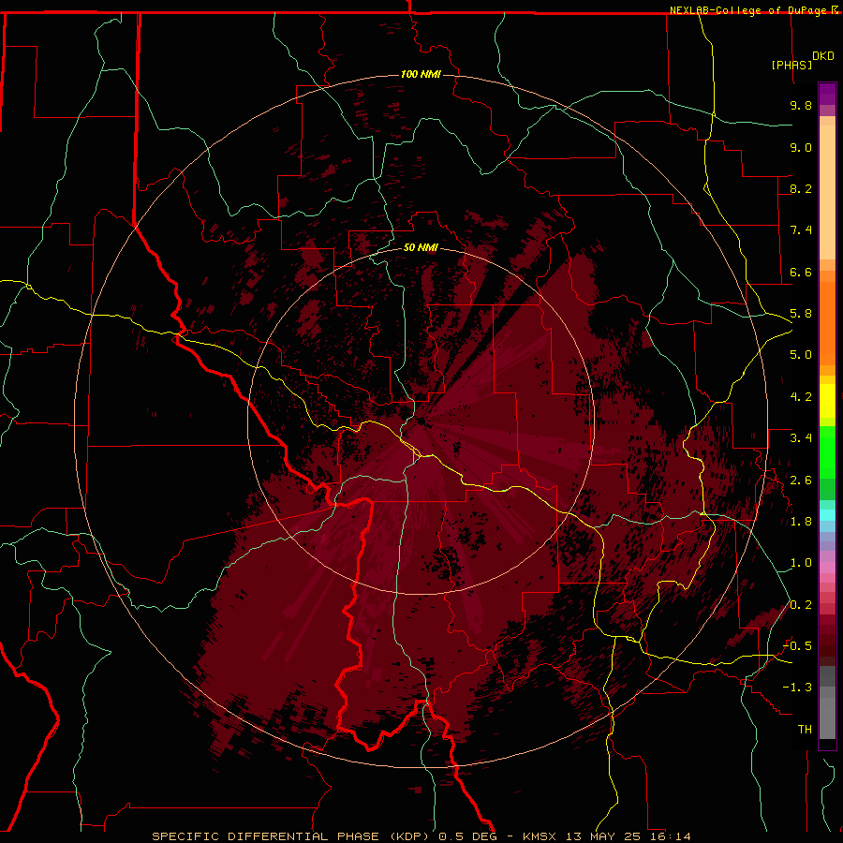Click the -1.3 legend value label

pos(797,688)
